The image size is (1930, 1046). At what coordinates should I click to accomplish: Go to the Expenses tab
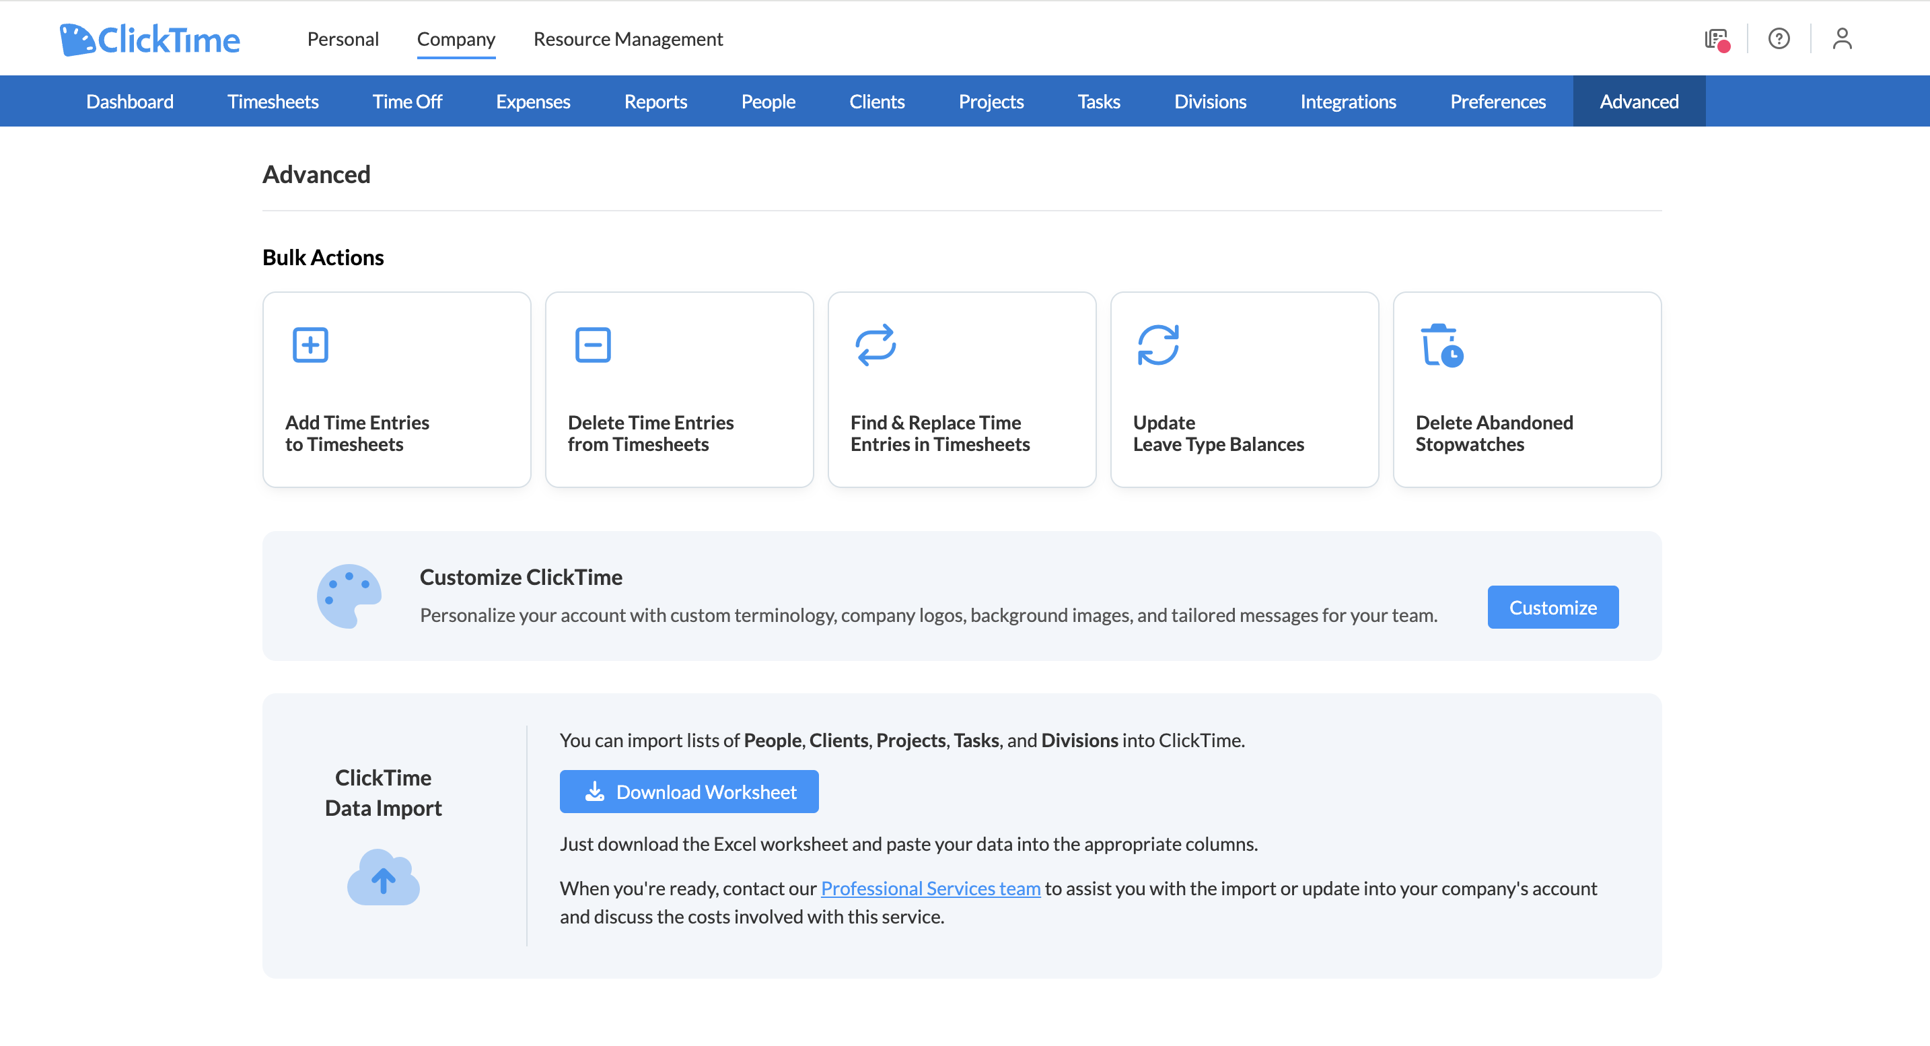pos(533,101)
